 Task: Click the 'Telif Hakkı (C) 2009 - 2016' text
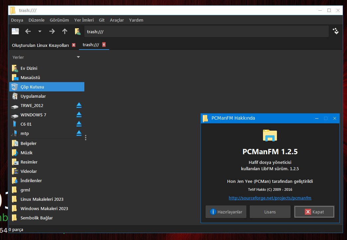270,189
